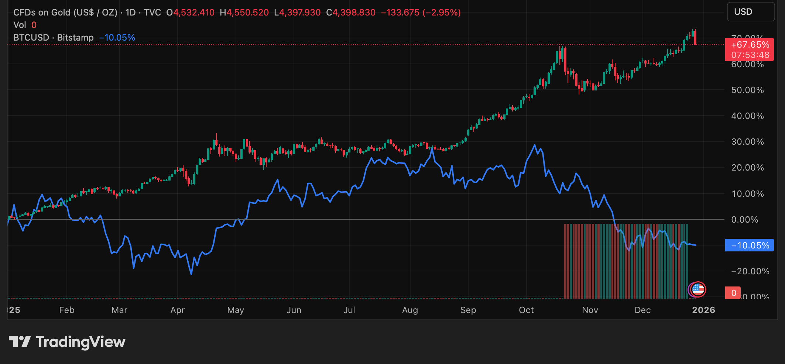Click the gold close price C4,398.830
This screenshot has width=785, height=364.
tap(351, 13)
